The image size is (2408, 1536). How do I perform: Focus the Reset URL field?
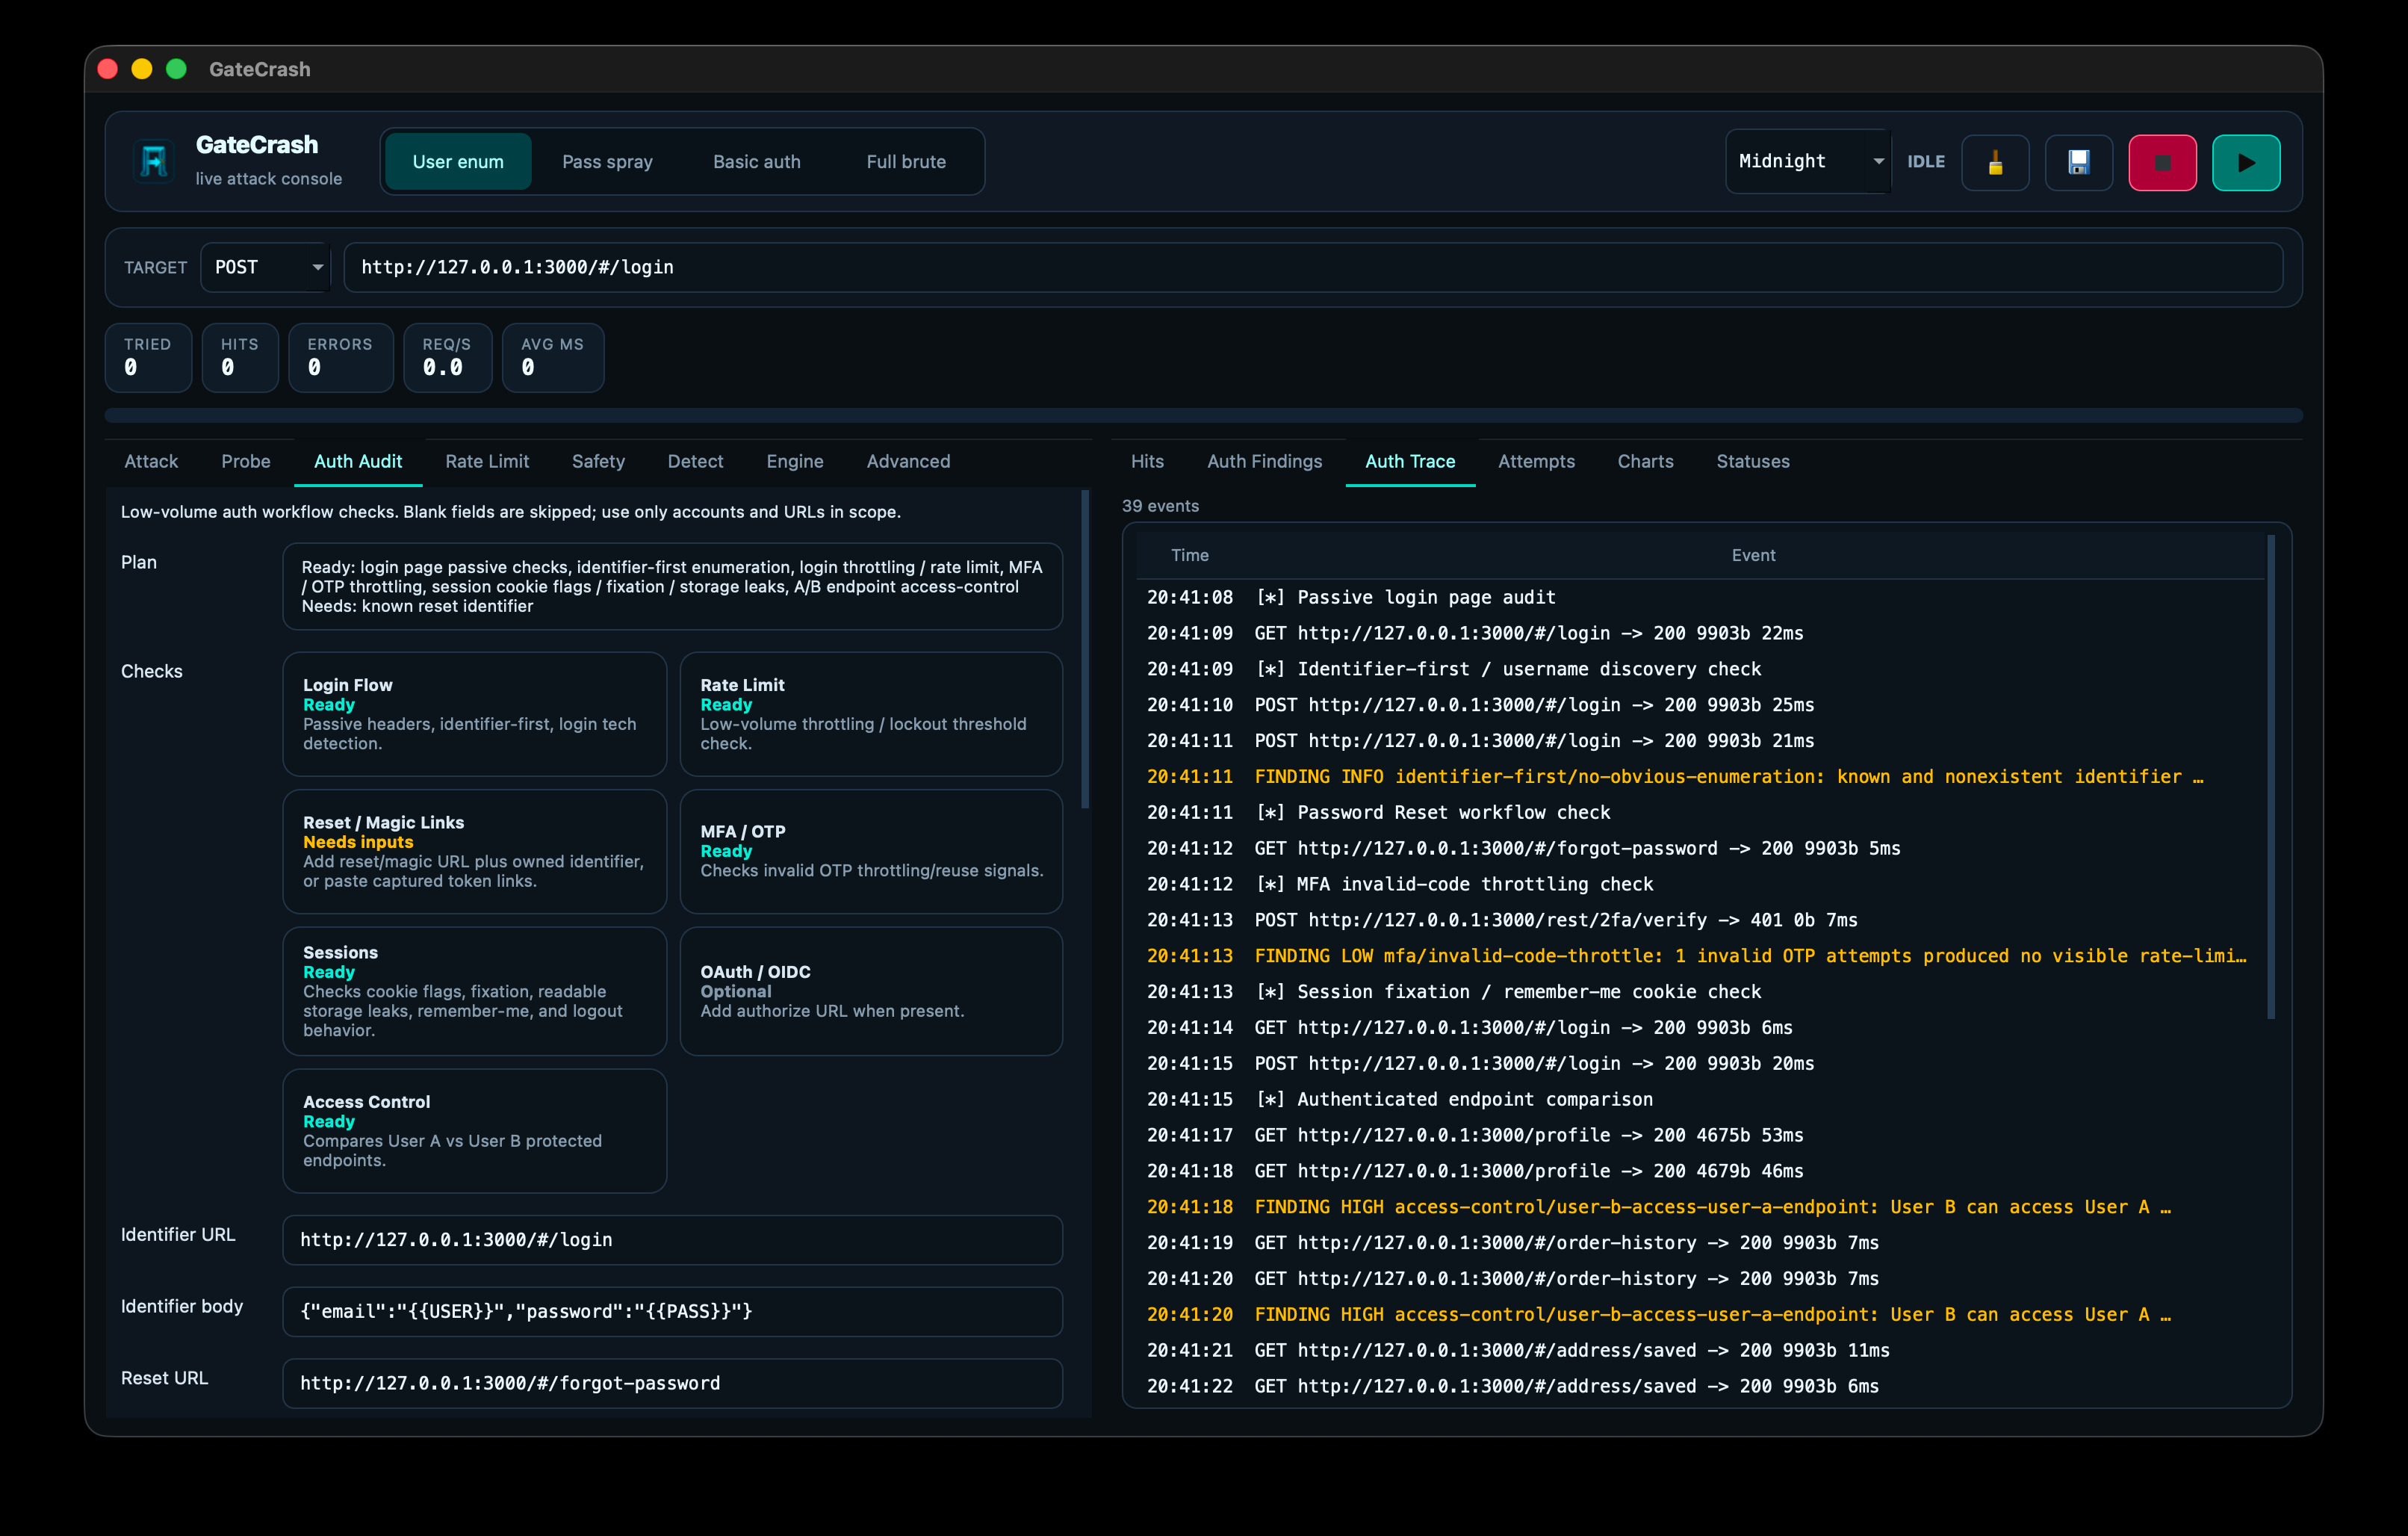tap(672, 1383)
